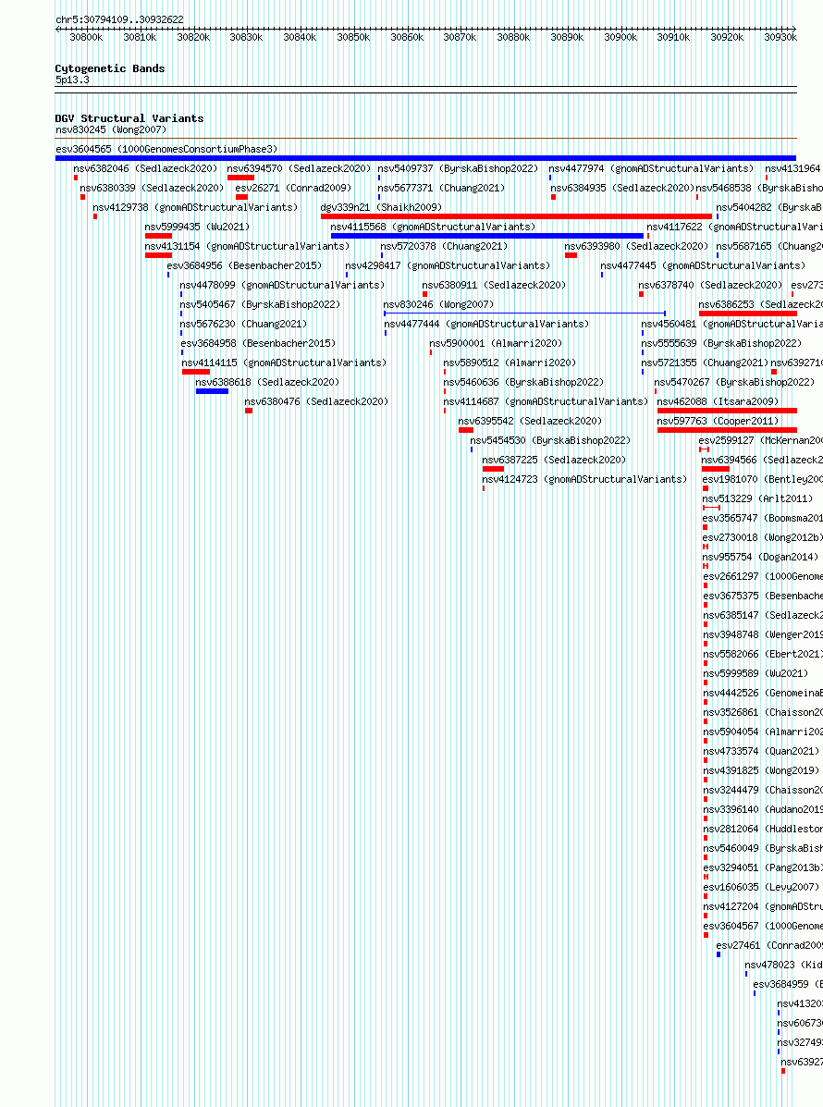Image resolution: width=823 pixels, height=1107 pixels.
Task: Open nsv513229 (Arlt2011) variant
Action: (758, 498)
